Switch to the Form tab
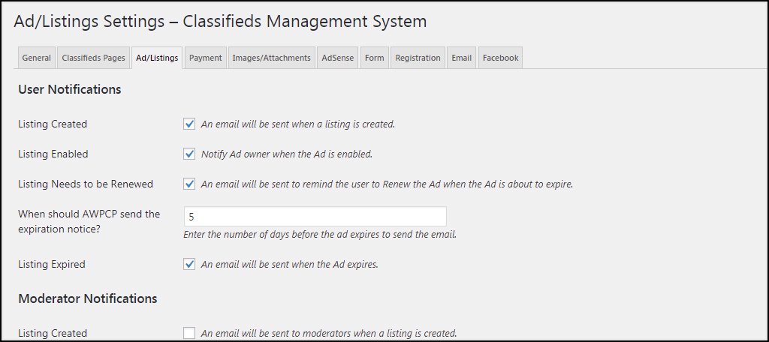 (x=374, y=58)
